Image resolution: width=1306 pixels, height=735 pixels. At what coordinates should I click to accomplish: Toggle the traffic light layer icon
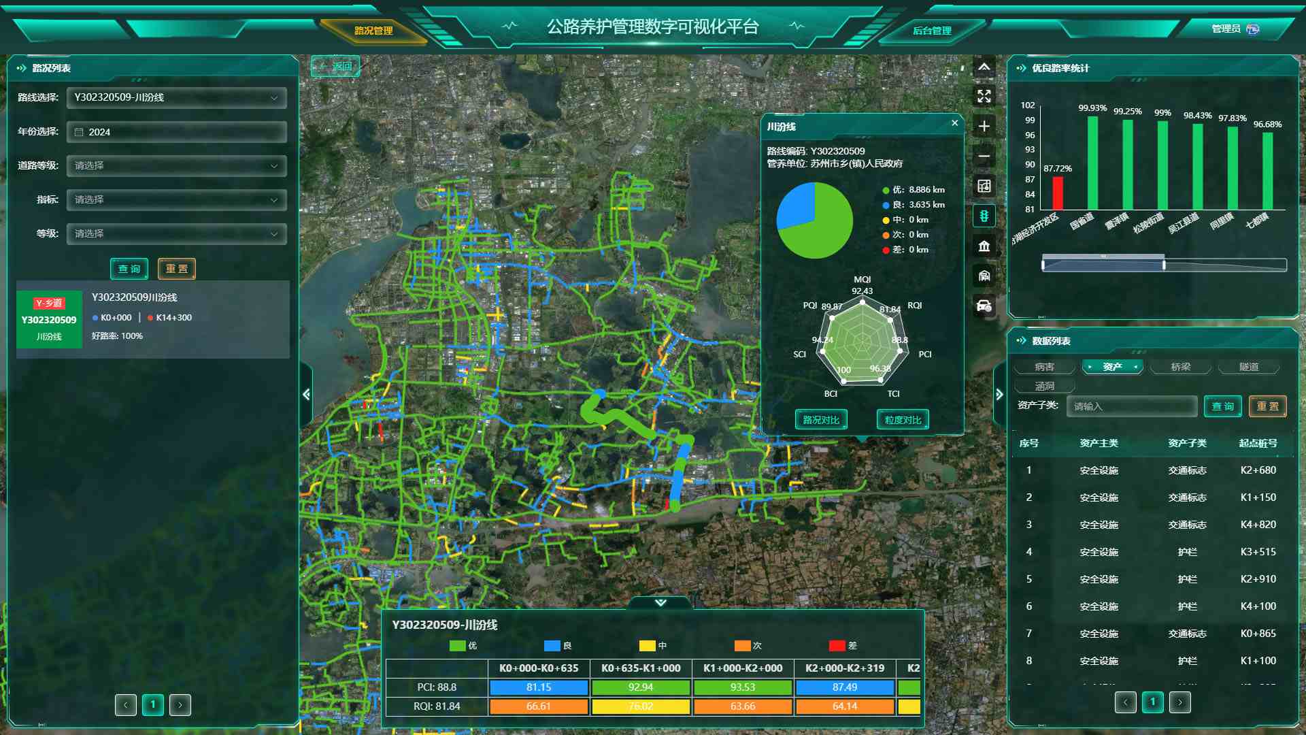(984, 216)
